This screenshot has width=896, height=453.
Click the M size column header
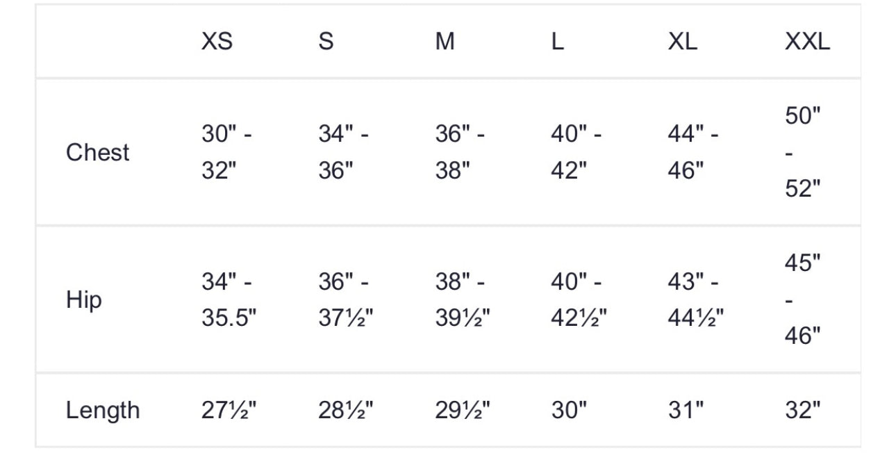pos(445,42)
